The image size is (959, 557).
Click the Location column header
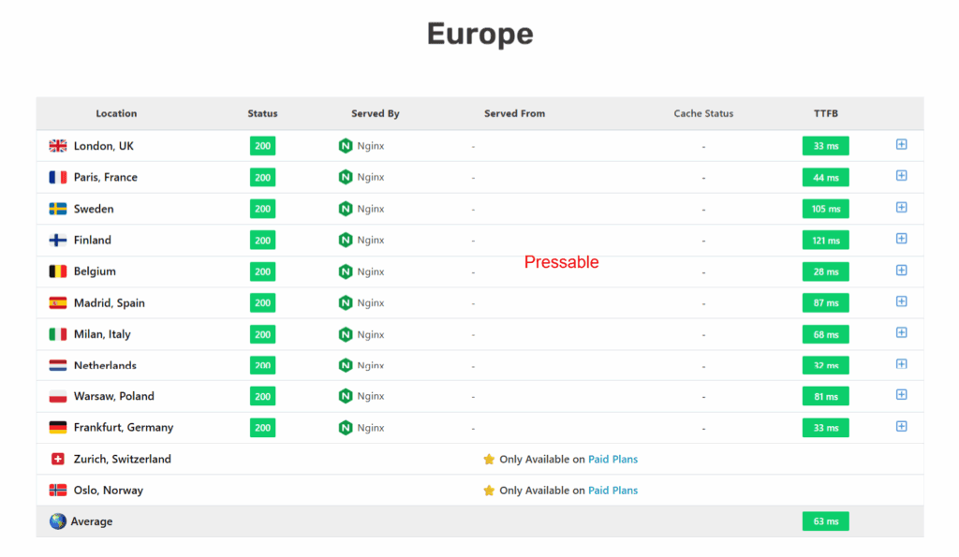[x=116, y=113]
